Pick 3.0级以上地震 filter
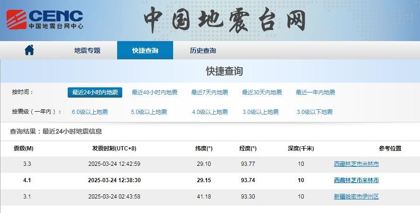This screenshot has height=213, width=420. [260, 112]
